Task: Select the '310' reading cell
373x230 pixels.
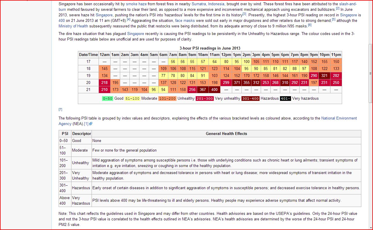Action: (285, 83)
